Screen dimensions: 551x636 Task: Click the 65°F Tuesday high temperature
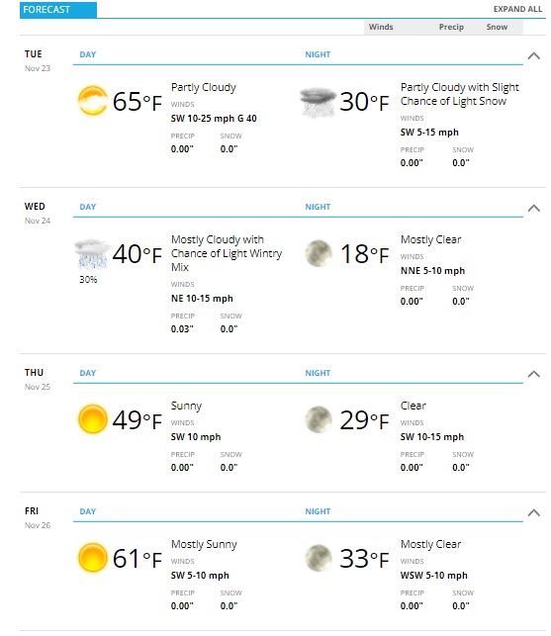[138, 102]
